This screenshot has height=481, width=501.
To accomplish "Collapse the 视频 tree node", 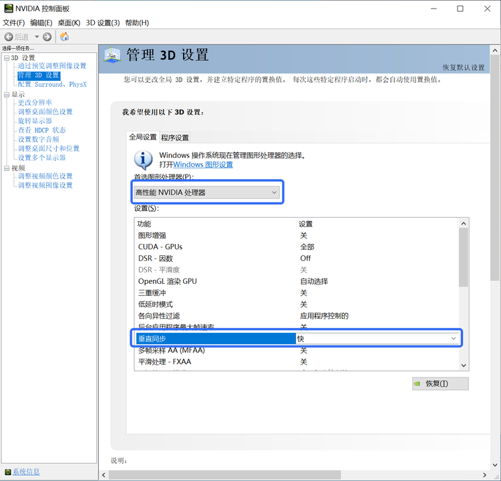I will point(7,168).
